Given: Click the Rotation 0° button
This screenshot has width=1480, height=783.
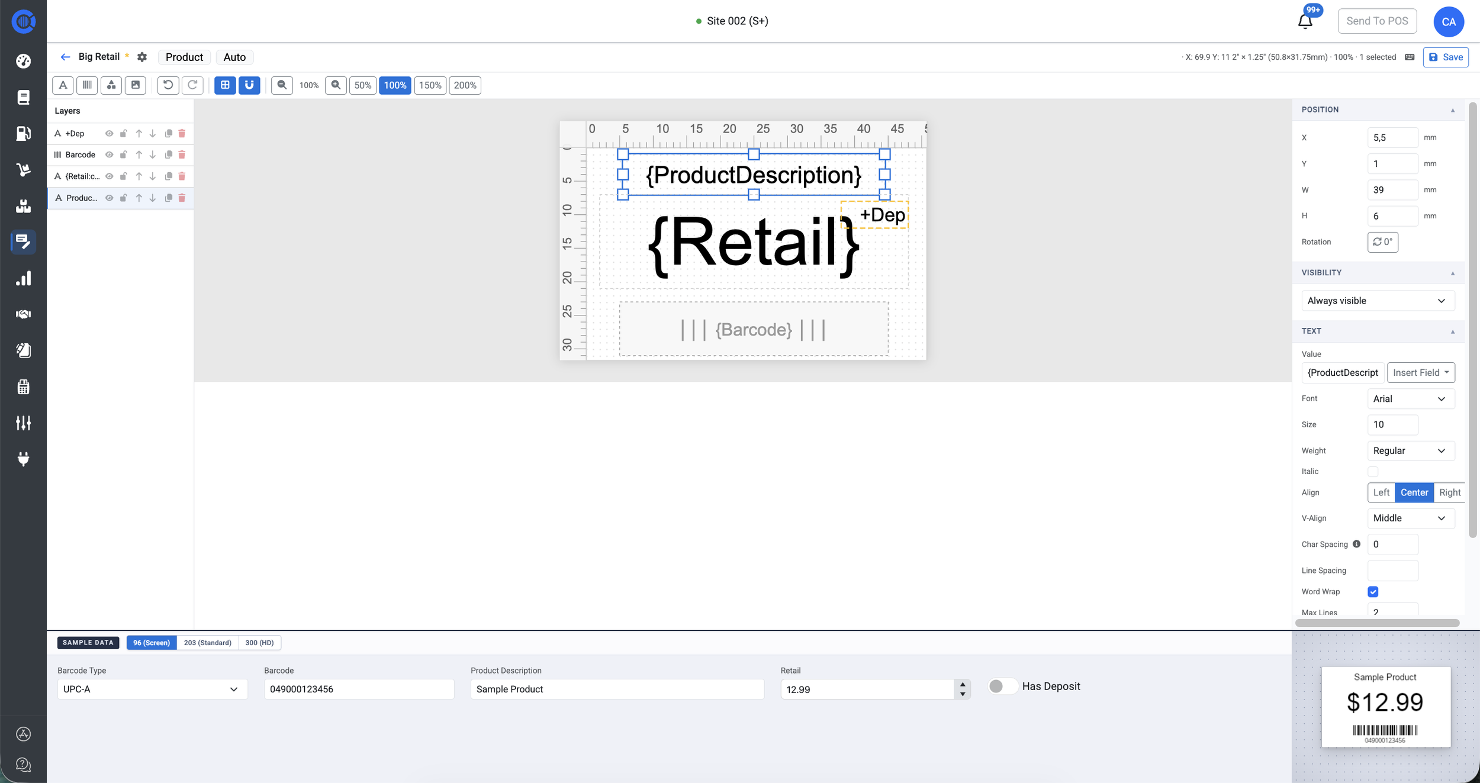Looking at the screenshot, I should click(x=1382, y=242).
